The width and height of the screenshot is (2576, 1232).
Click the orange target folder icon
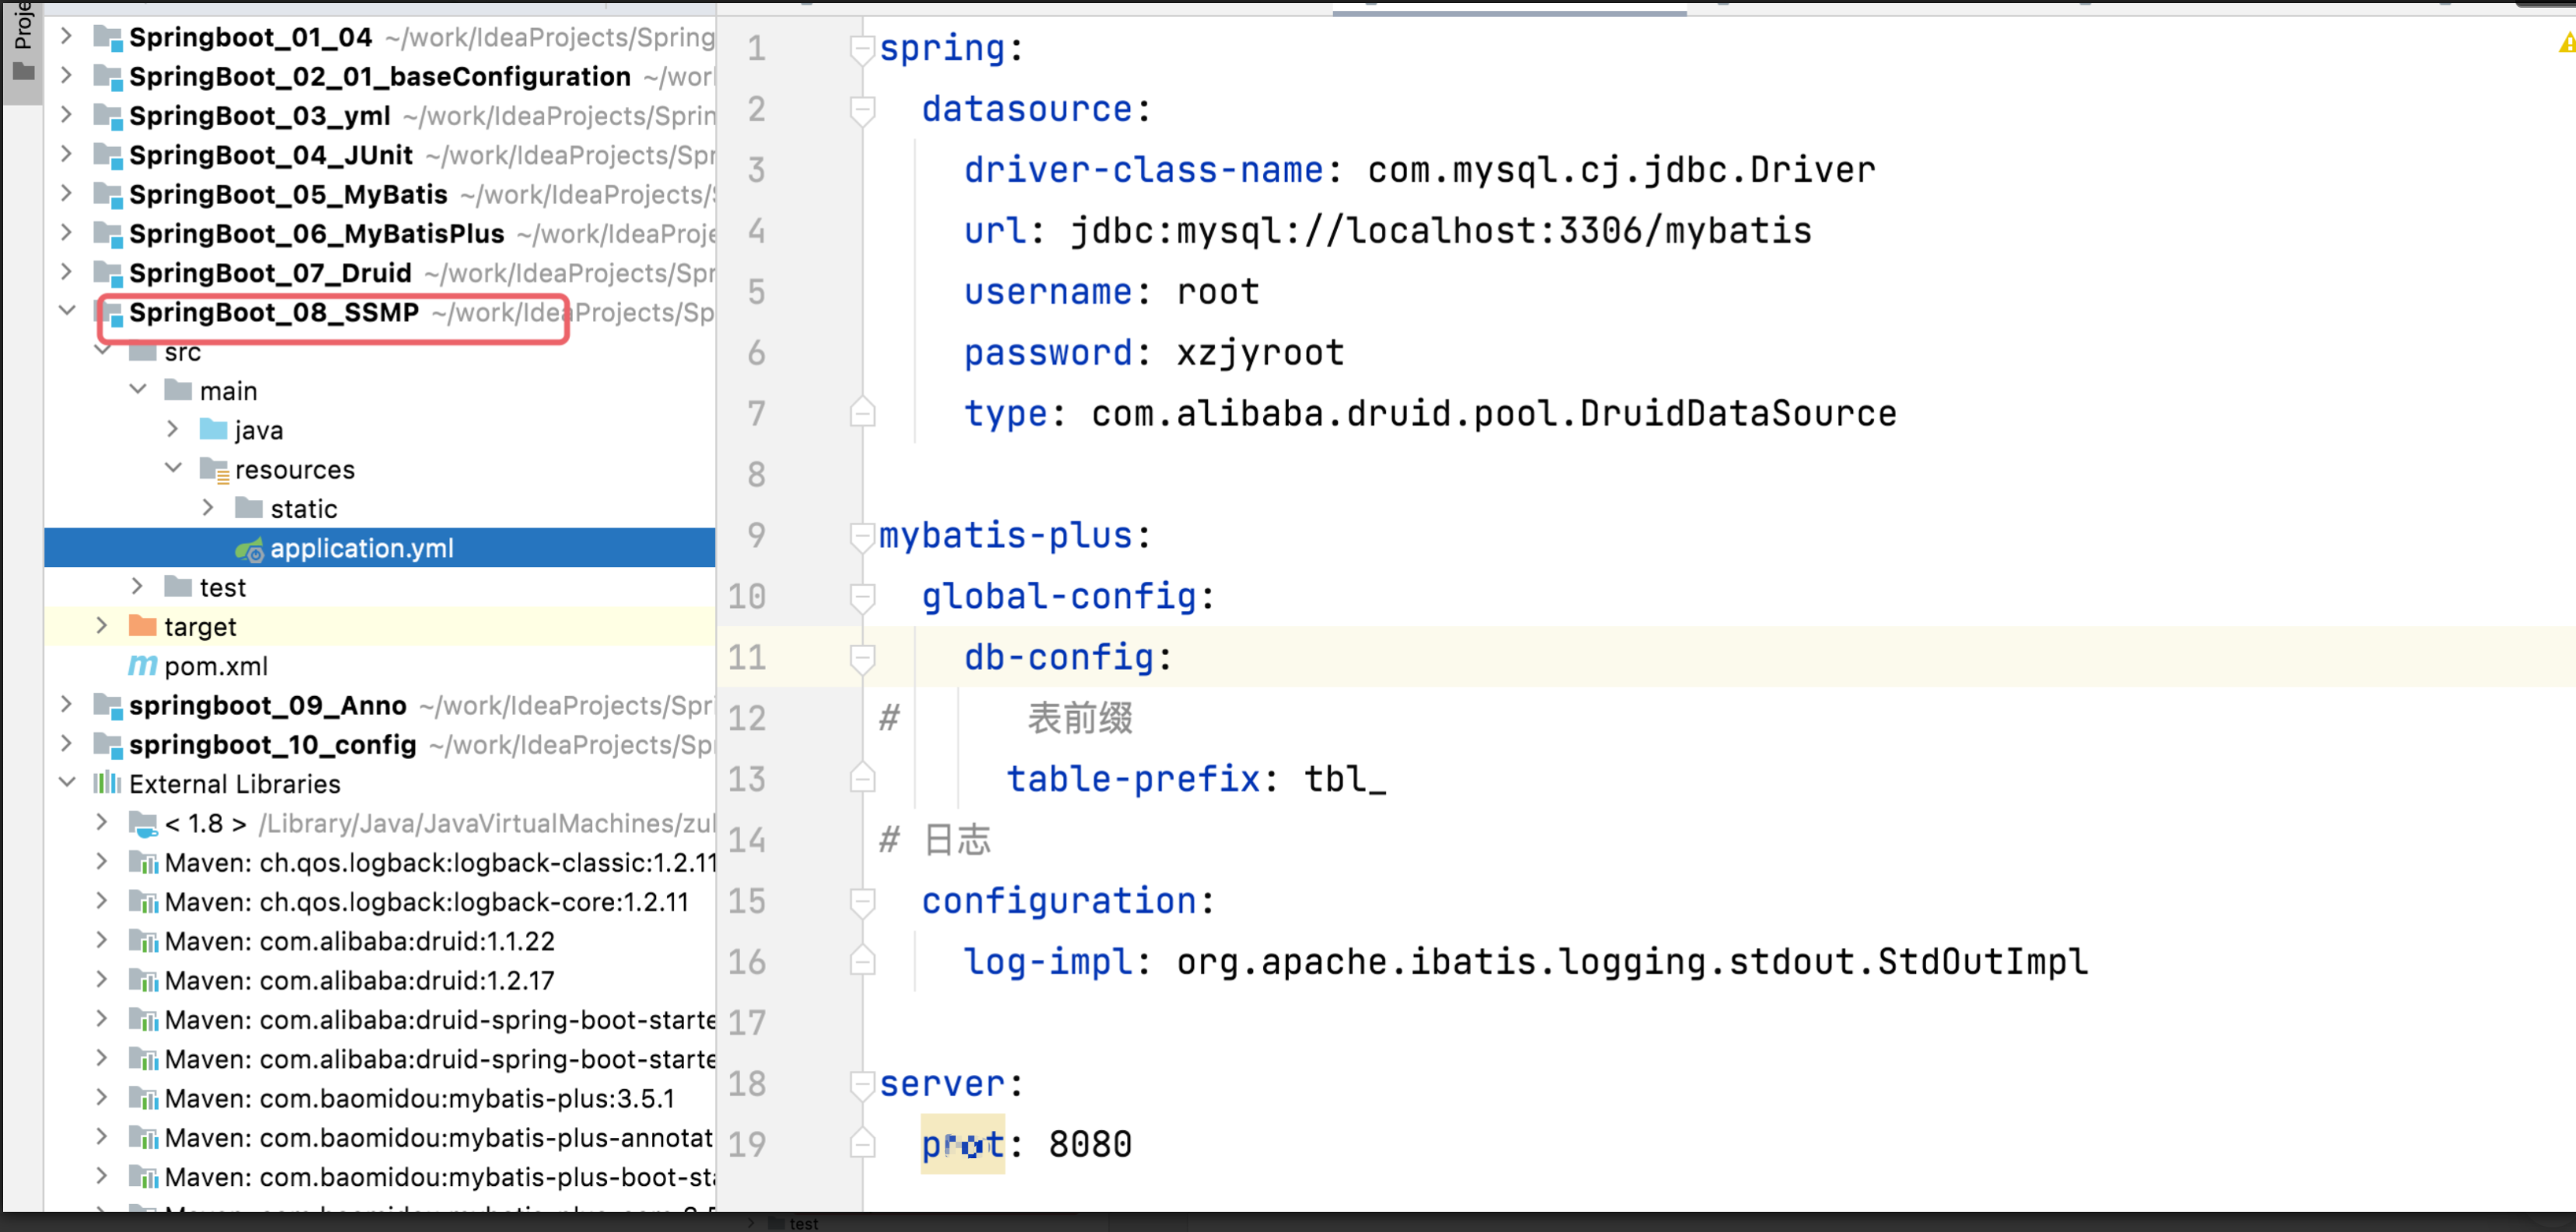tap(143, 625)
